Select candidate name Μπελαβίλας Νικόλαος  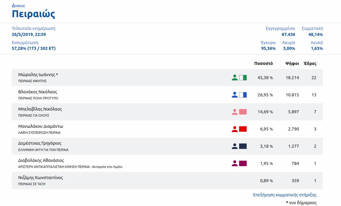[x=40, y=109]
